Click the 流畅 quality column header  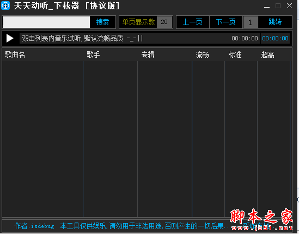(202, 55)
